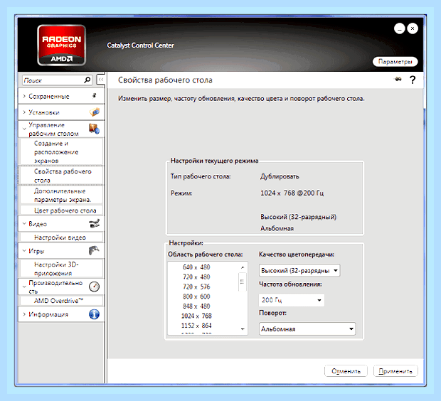Open Настройки 3D-приложения

point(61,269)
